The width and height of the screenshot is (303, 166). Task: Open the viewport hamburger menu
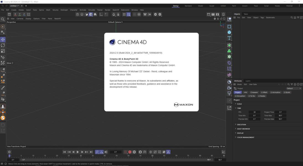(8, 19)
